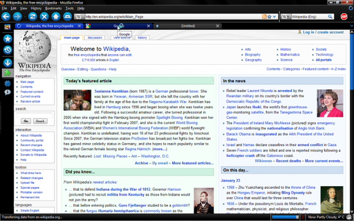Click the Wikipedia sidebar Go button

26,121
